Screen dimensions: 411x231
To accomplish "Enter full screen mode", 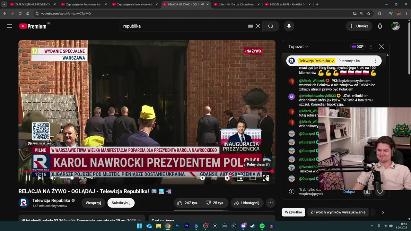I will 266,178.
